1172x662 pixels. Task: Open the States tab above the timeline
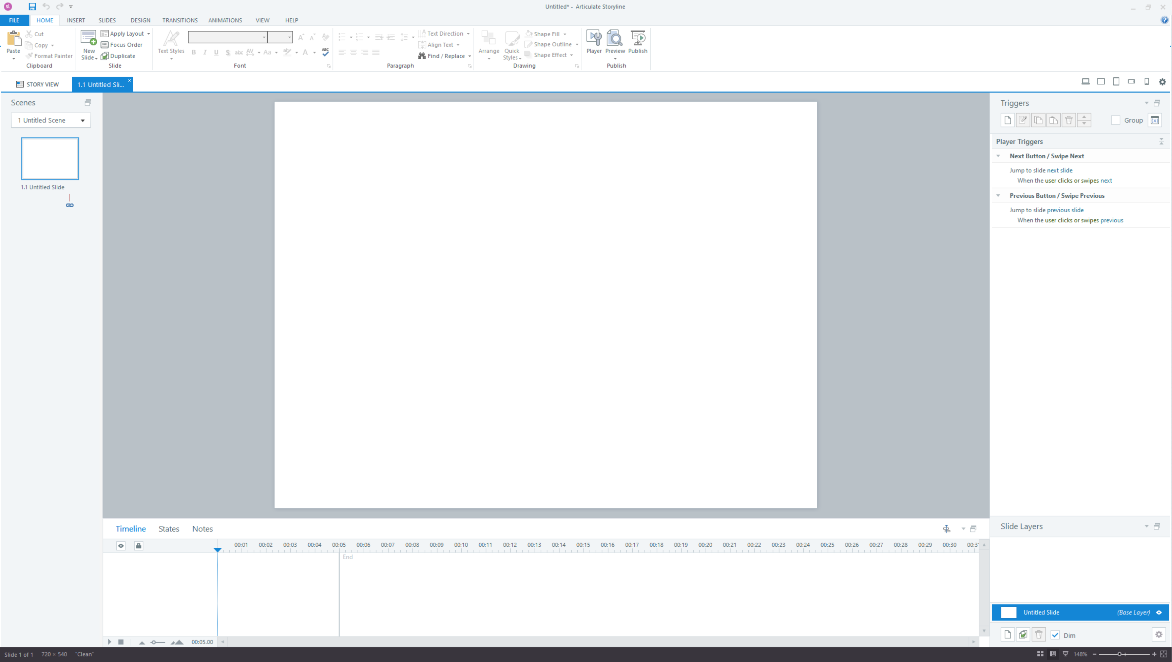pyautogui.click(x=169, y=529)
